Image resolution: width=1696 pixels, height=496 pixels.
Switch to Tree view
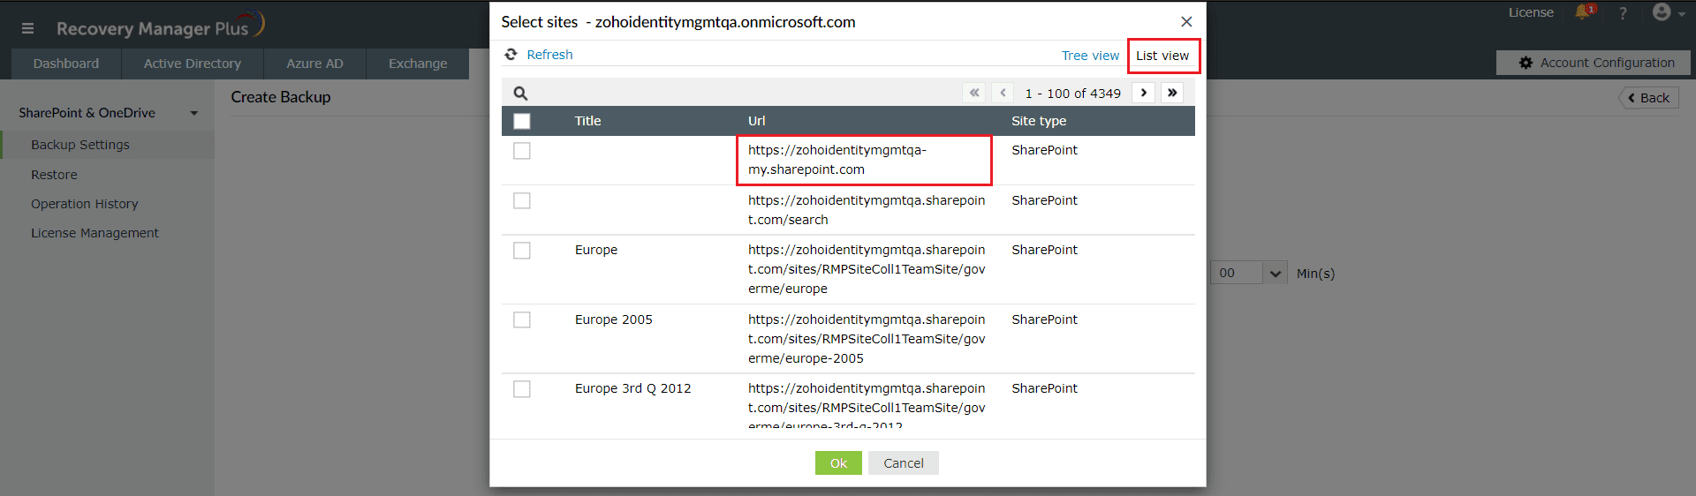click(x=1090, y=56)
